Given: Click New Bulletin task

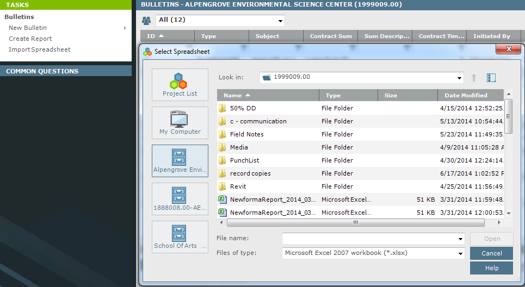Looking at the screenshot, I should [x=28, y=28].
